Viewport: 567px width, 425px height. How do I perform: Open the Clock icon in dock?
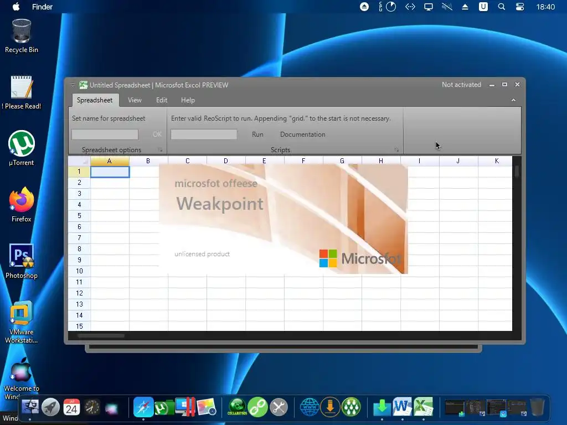click(92, 407)
